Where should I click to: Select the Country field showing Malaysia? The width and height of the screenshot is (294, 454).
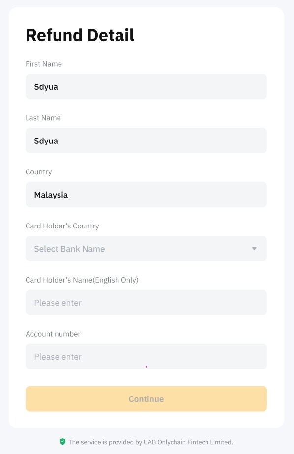pyautogui.click(x=147, y=195)
